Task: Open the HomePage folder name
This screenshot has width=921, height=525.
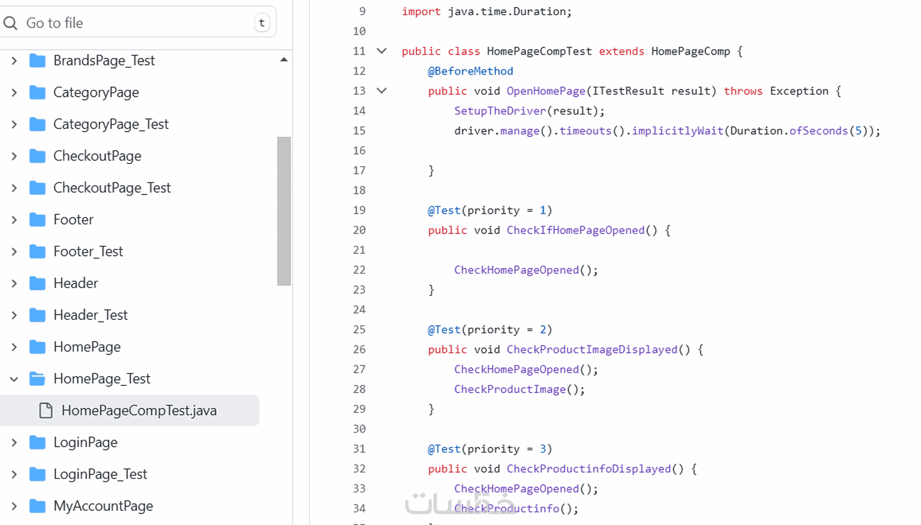Action: [87, 347]
